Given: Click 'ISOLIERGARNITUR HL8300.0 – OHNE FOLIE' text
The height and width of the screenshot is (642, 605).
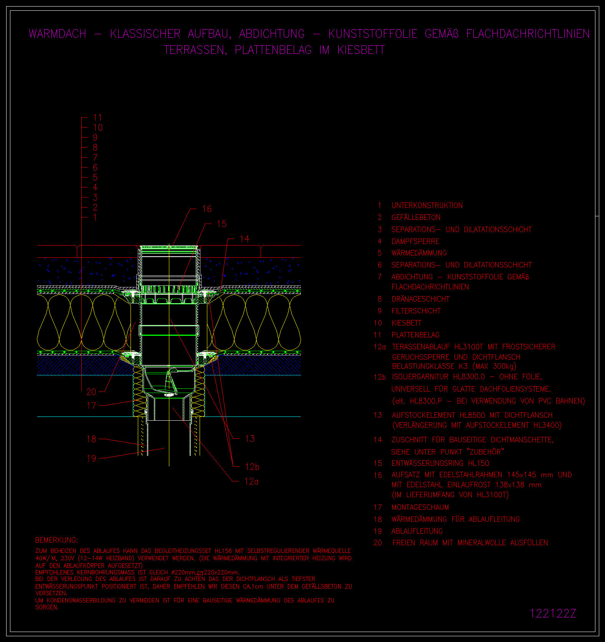Looking at the screenshot, I should click(x=467, y=377).
